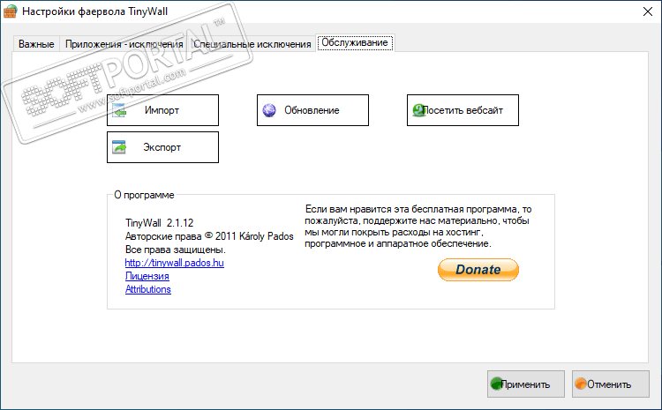Click the 'TinyWall 2.1.12' version text

[159, 223]
